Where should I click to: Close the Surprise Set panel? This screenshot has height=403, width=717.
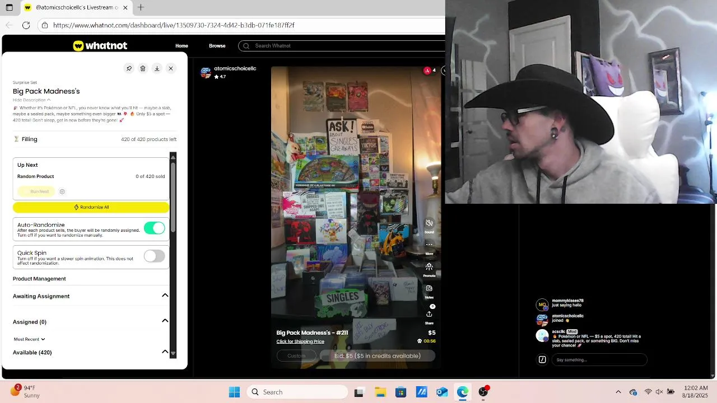[171, 68]
